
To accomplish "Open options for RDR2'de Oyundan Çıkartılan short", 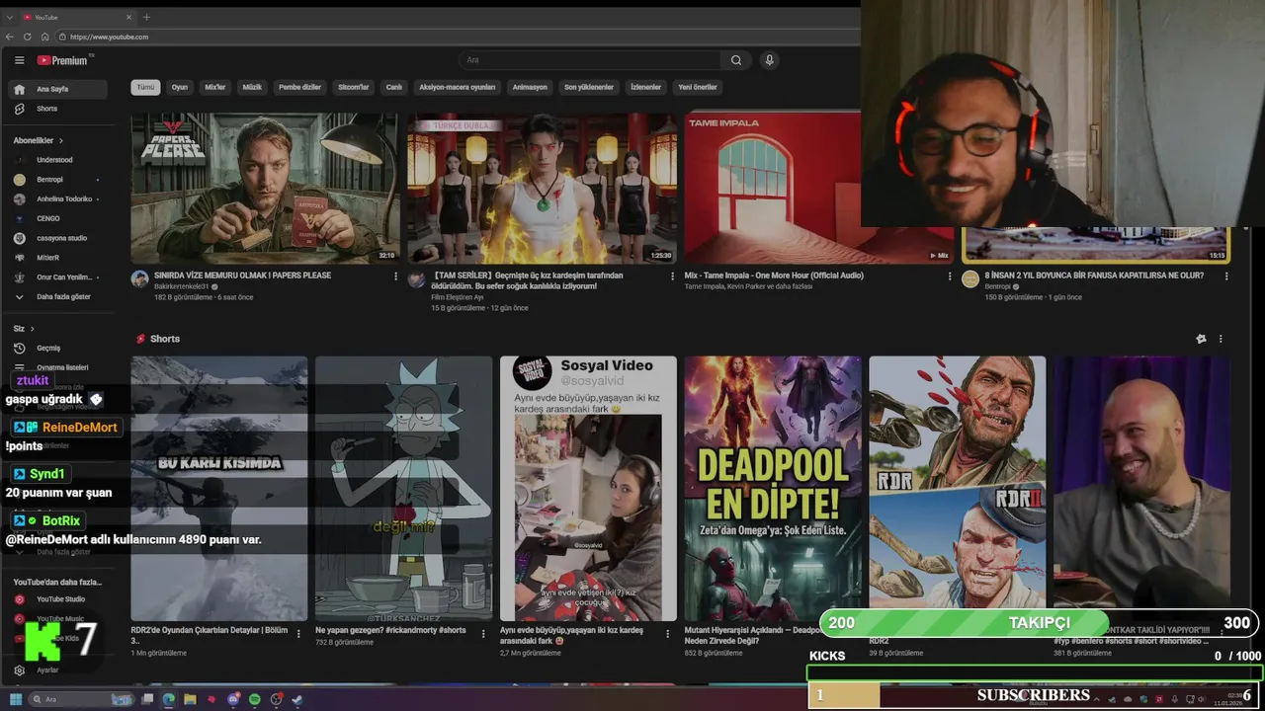I will 298,634.
